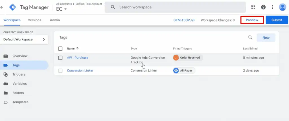The width and height of the screenshot is (289, 121).
Task: Open the EC container dropdown
Action: tap(62, 9)
